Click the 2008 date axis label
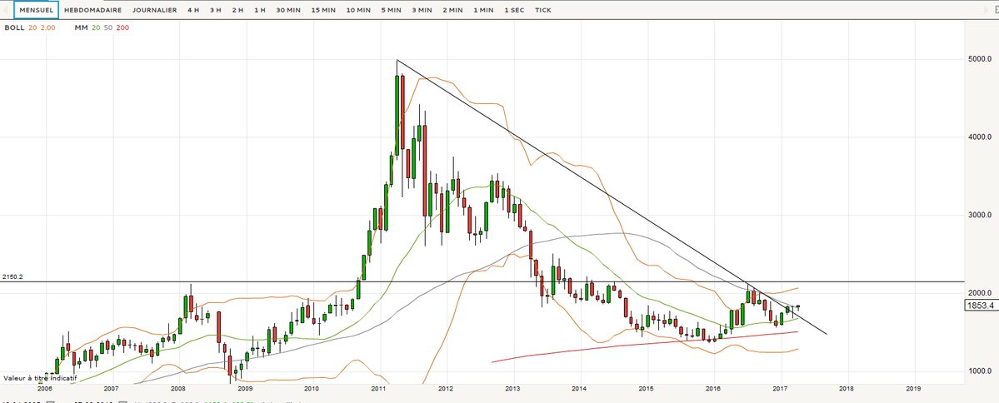Viewport: 999px width, 403px height. 177,388
